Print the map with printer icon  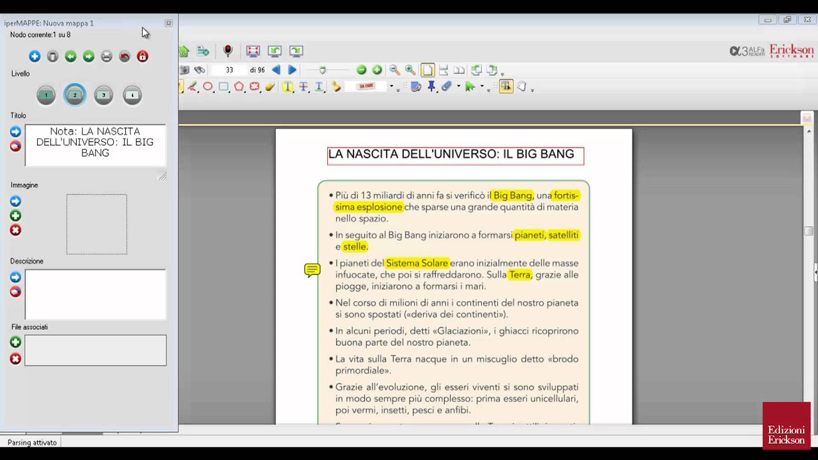click(x=106, y=57)
